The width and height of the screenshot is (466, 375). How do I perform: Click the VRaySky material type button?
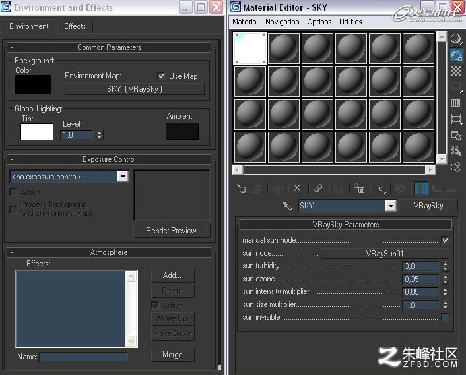(428, 206)
